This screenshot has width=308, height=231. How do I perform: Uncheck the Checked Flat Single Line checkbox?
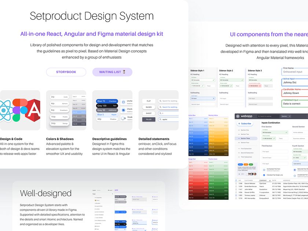(x=264, y=175)
